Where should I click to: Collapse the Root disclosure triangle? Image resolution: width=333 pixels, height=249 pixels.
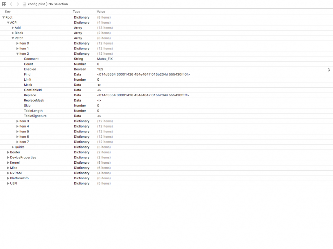(x=3, y=17)
